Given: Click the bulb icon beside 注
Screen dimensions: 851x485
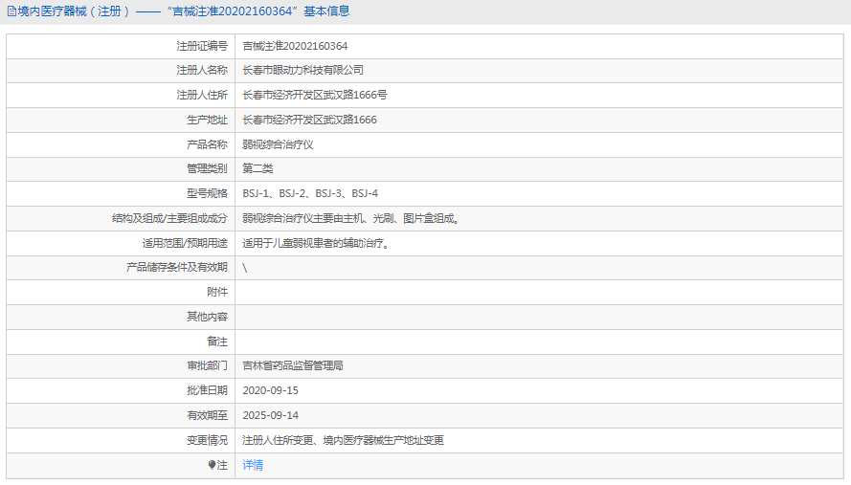Looking at the screenshot, I should 213,465.
